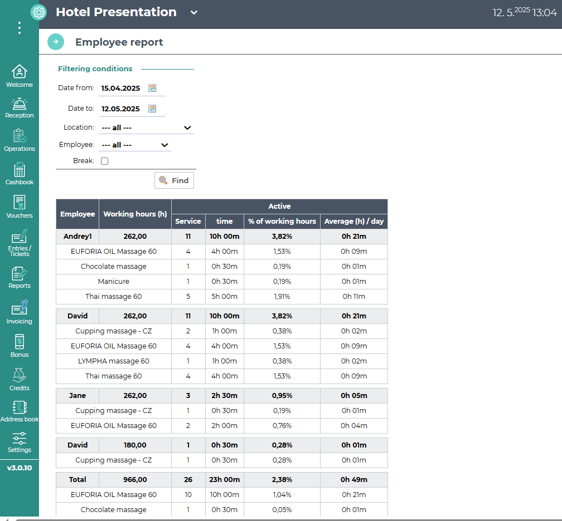Screen dimensions: 562x521
Task: Open the Welcome page in sidebar
Action: [x=20, y=76]
